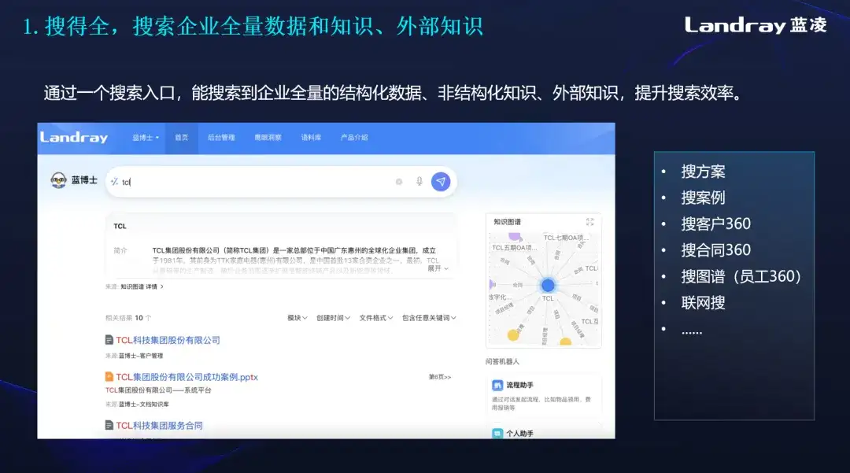Click the Landray logo in the app header
The height and width of the screenshot is (473, 850).
[x=74, y=138]
